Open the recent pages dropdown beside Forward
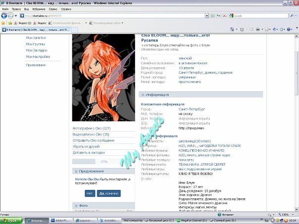Screen dimensions: 299x224 pyautogui.click(x=16, y=16)
